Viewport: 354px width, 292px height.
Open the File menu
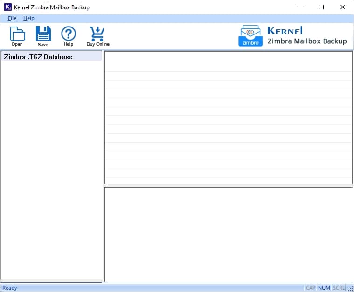point(12,18)
